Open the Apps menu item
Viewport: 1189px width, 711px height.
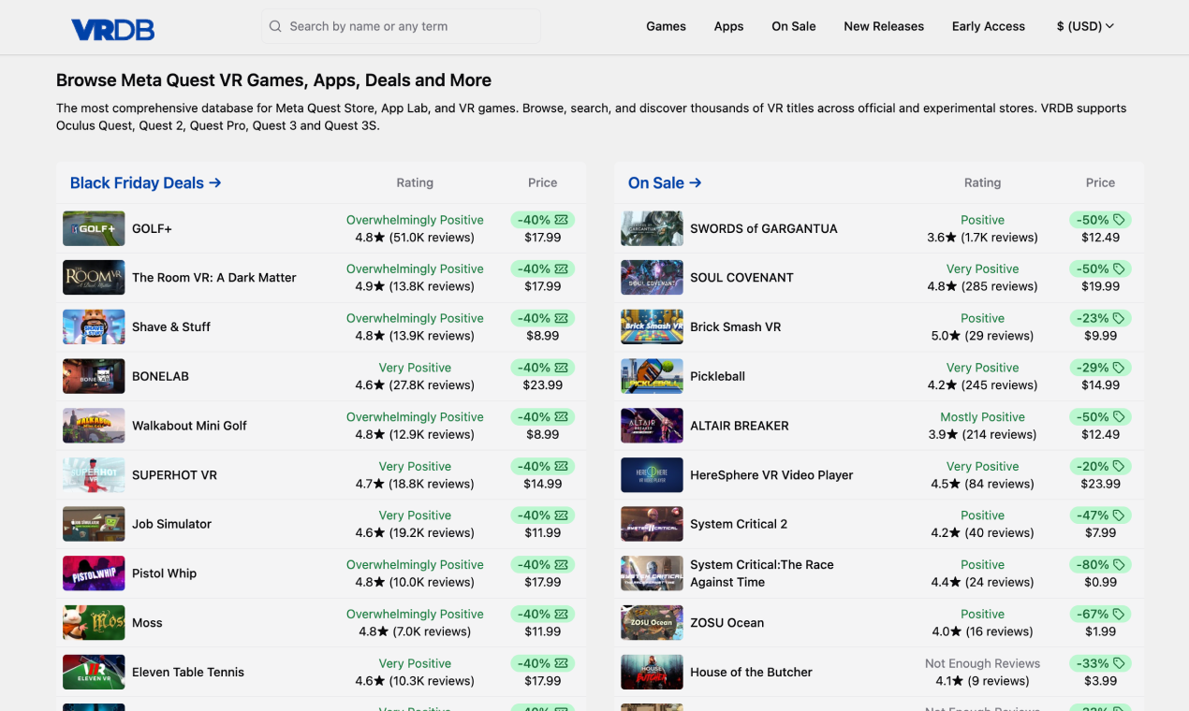coord(728,26)
